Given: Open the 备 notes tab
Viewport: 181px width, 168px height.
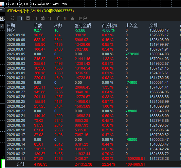Looking at the screenshot, I should pos(72,18).
